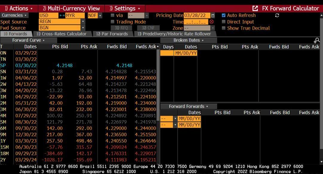Swap currencies with the arrows icon
Viewport: 323px width, 174px height.
62,16
